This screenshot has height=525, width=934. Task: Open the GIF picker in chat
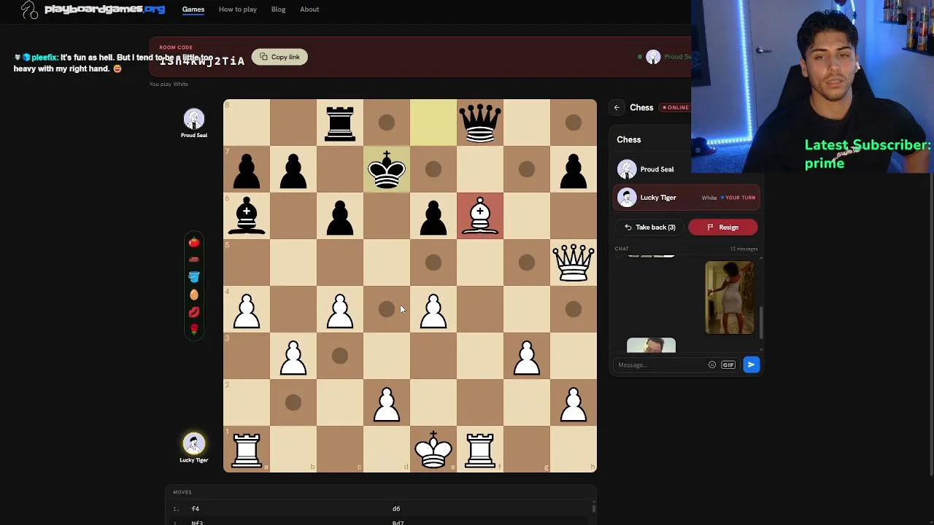[728, 365]
